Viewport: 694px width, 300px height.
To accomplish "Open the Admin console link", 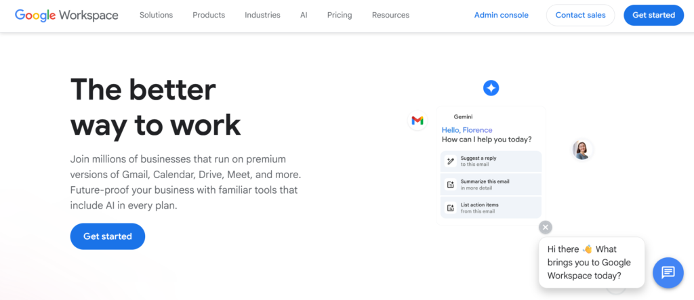I will [x=501, y=15].
